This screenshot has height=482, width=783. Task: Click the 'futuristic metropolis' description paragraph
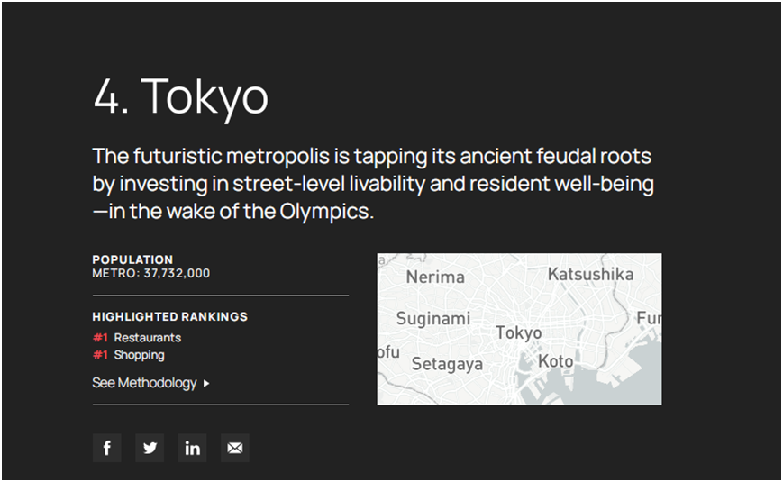(x=373, y=184)
